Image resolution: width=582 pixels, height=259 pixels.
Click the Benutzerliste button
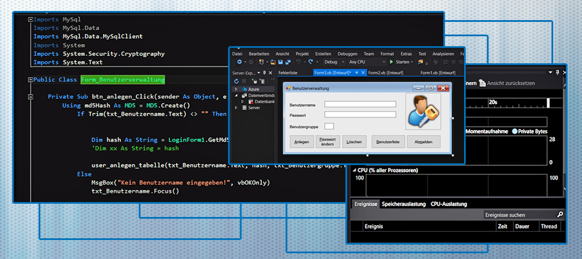click(387, 142)
